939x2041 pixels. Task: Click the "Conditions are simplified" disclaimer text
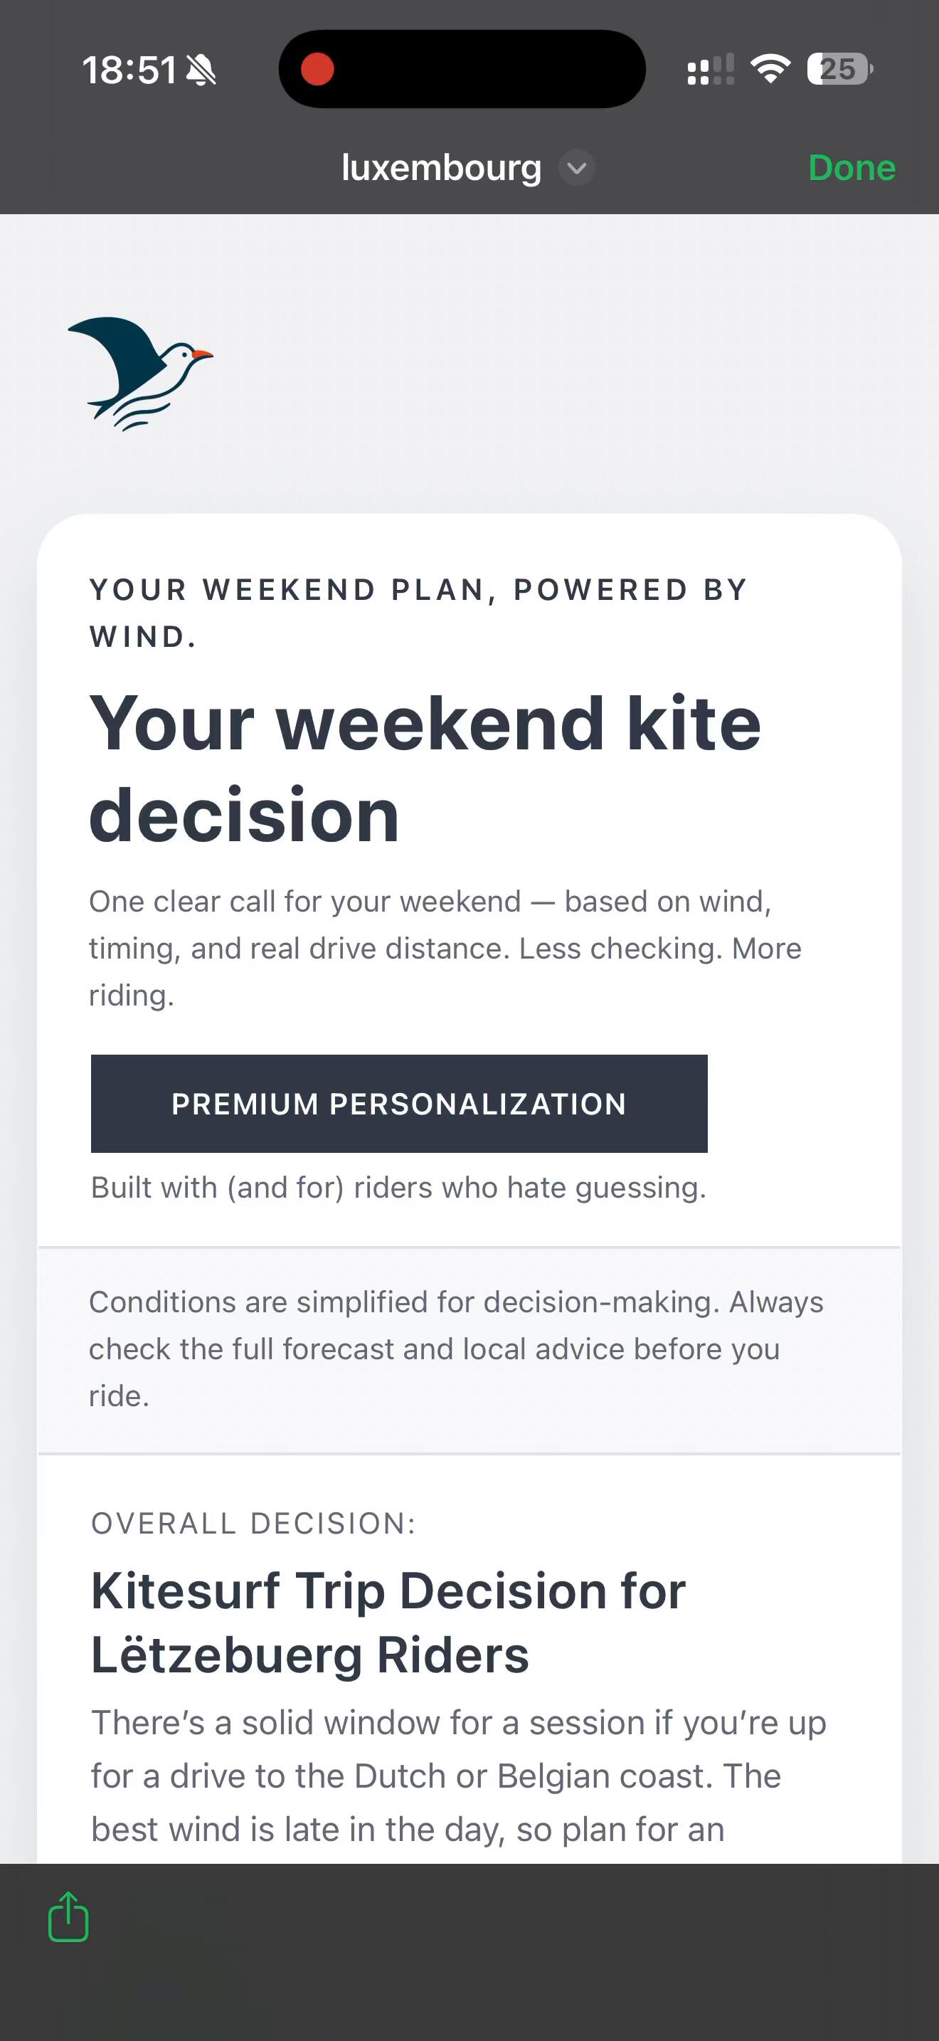point(456,1349)
